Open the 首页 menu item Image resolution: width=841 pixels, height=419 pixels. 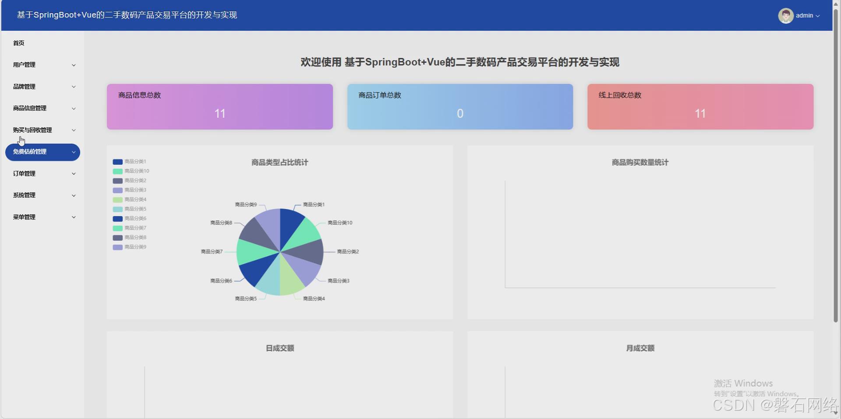coord(19,43)
